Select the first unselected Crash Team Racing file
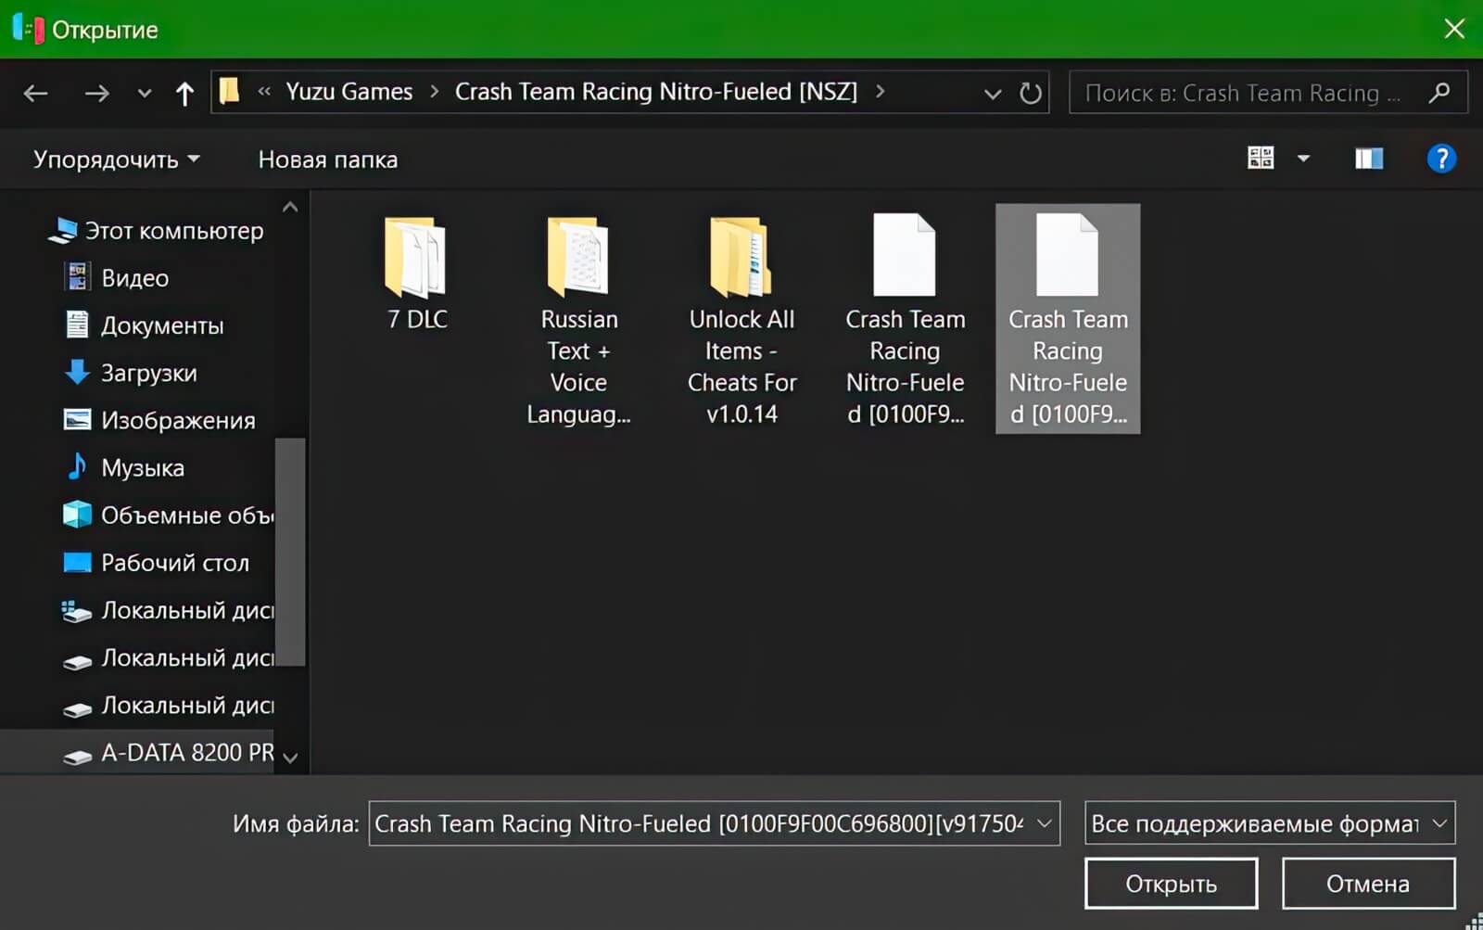The image size is (1483, 930). [905, 321]
